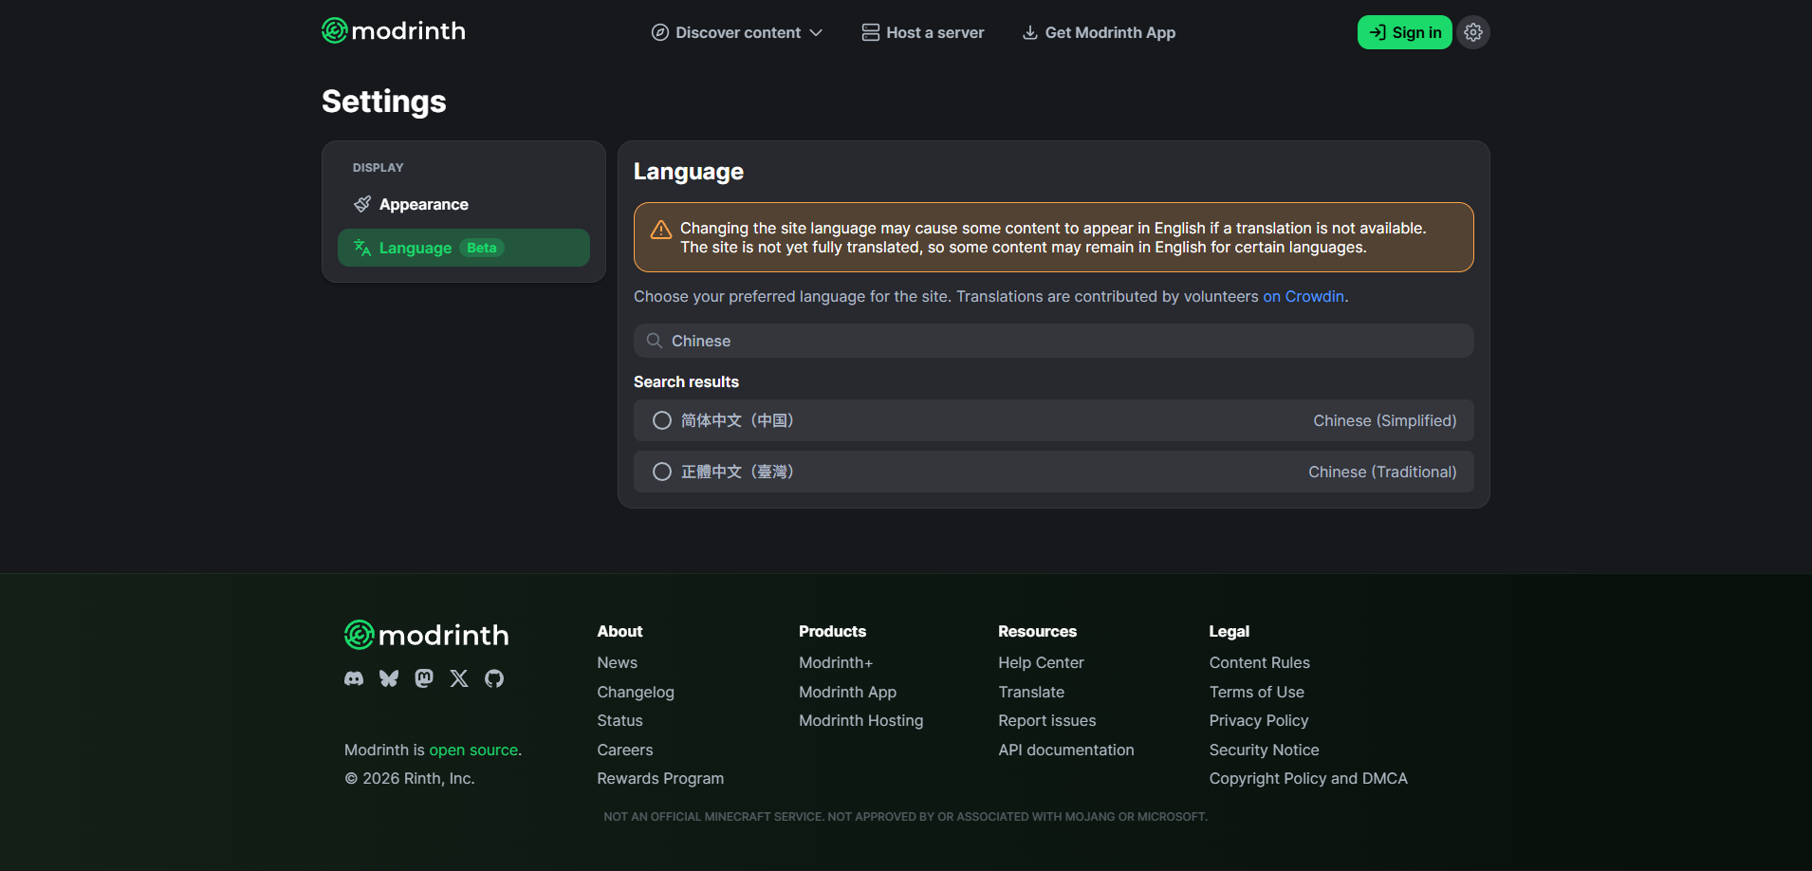Open the Translate footer link
Viewport: 1812px width, 871px height.
tap(1031, 692)
